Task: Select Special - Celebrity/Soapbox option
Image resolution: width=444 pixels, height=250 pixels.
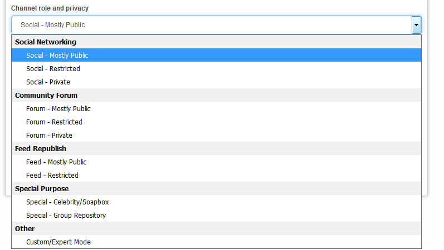Action: tap(67, 202)
